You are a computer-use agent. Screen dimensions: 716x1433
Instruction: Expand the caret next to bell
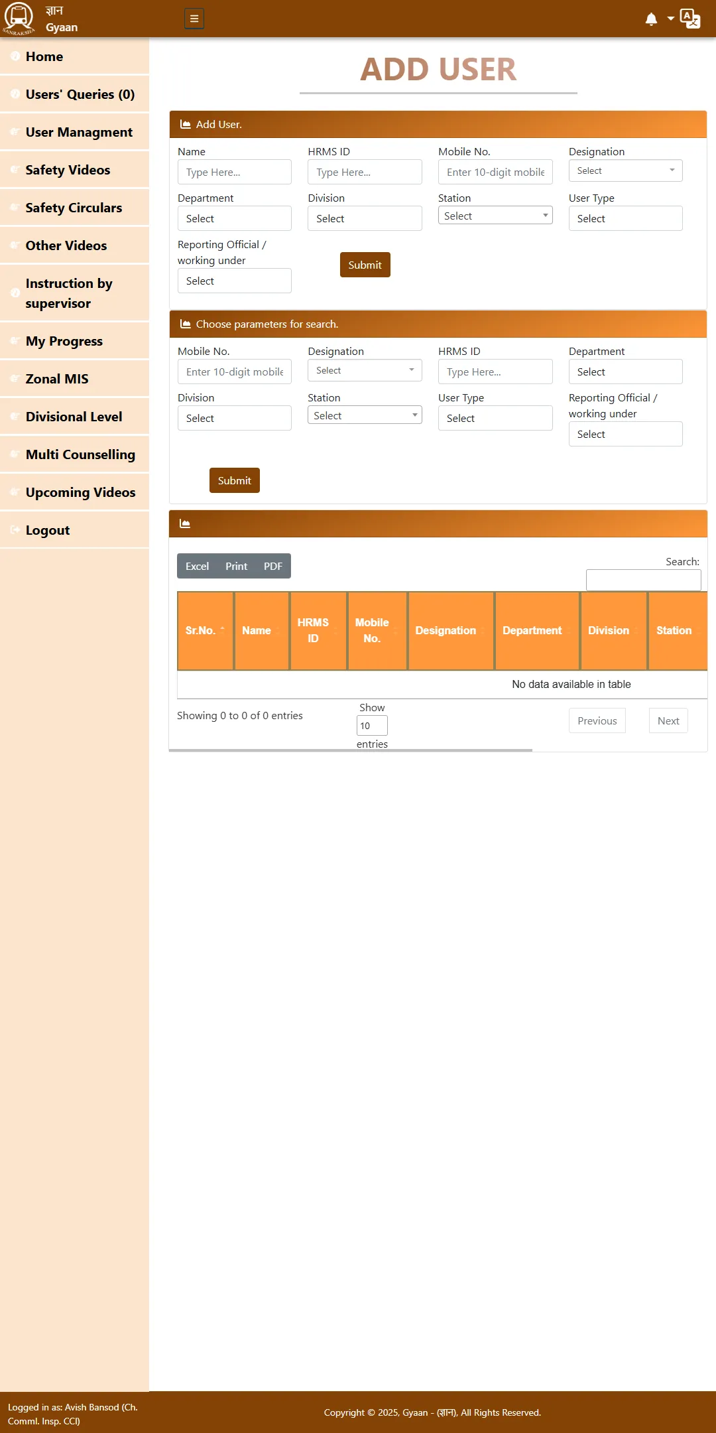671,19
